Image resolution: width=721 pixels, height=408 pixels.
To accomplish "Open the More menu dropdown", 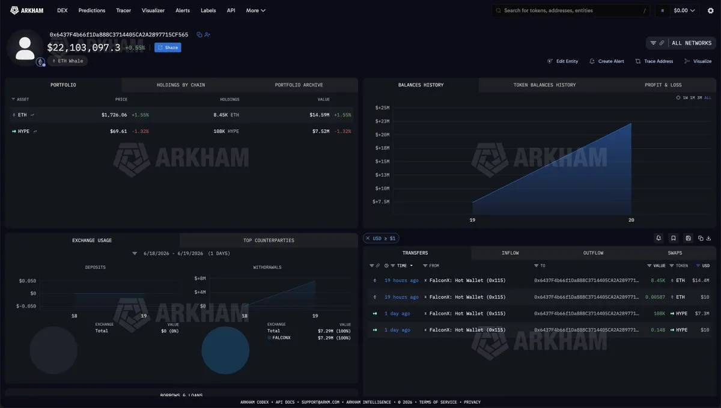I will (255, 10).
